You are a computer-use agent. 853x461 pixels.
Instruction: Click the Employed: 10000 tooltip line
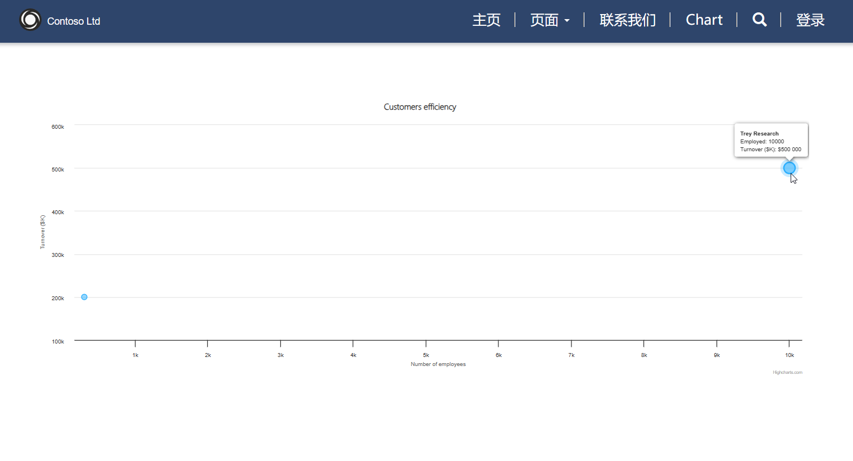tap(762, 142)
